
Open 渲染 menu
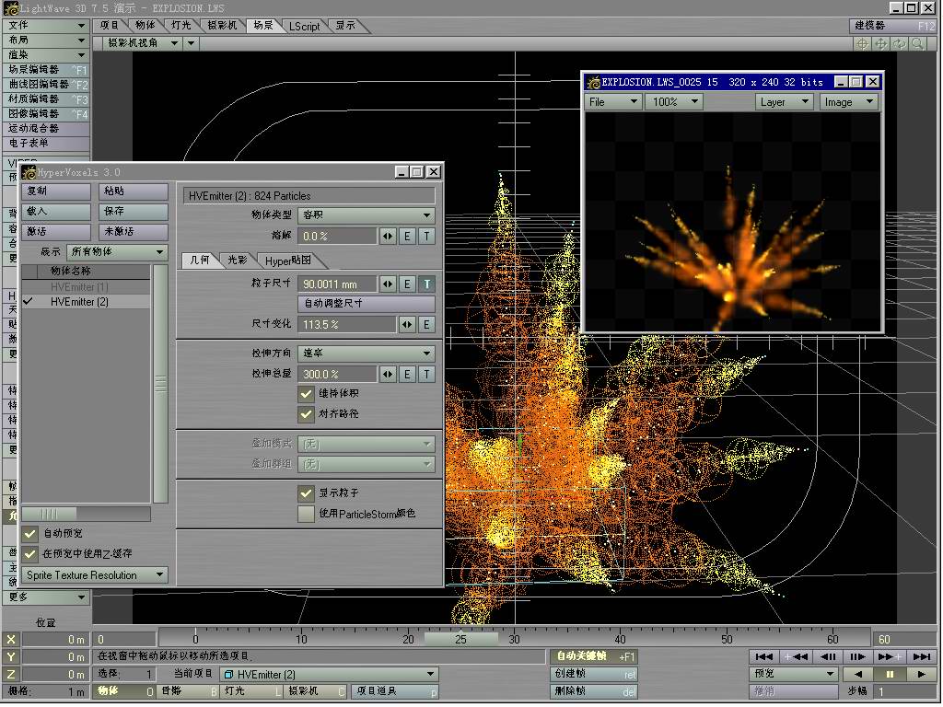46,54
